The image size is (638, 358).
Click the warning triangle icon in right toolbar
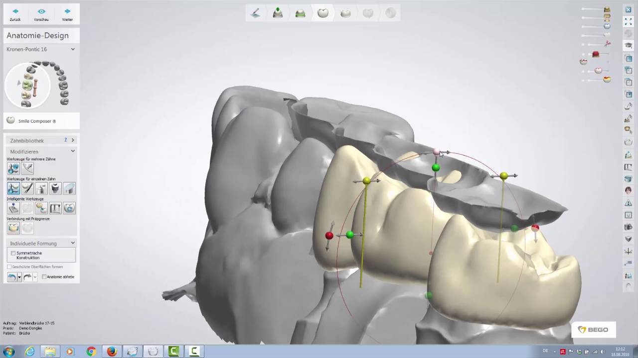click(629, 203)
